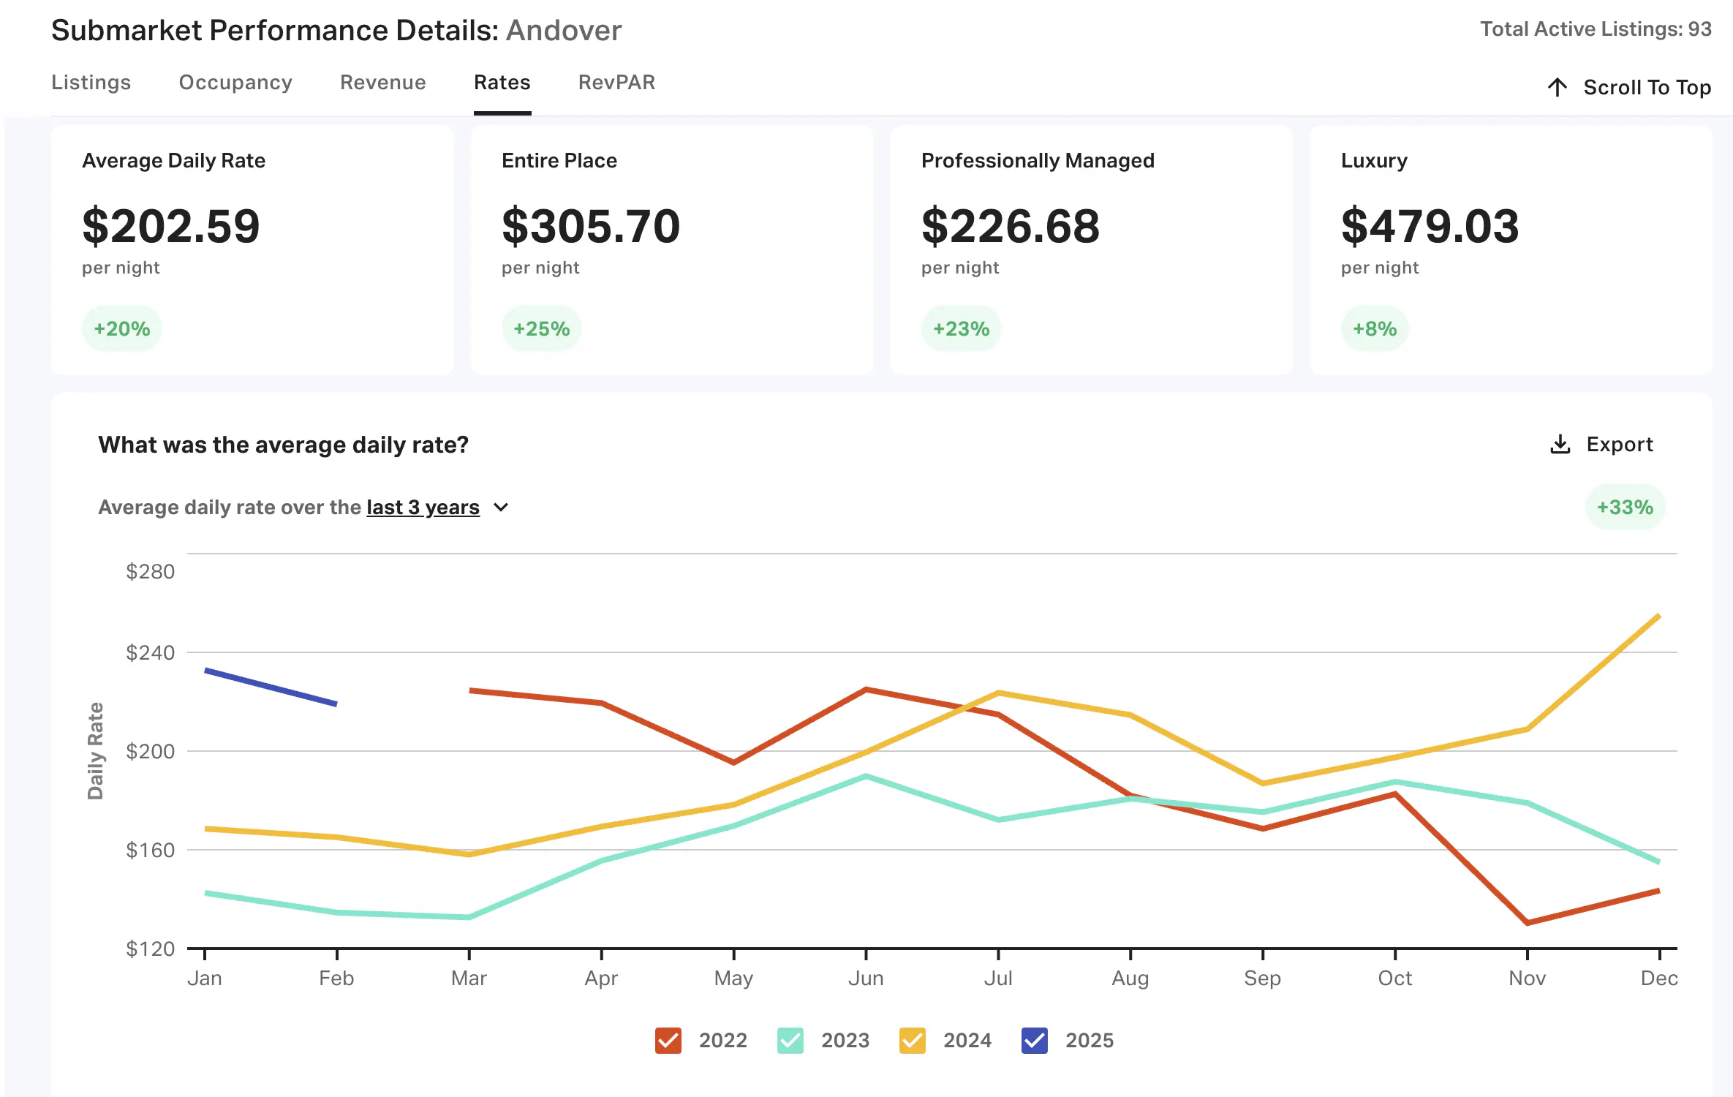Image resolution: width=1733 pixels, height=1097 pixels.
Task: Click the Scroll To Top label
Action: [x=1647, y=88]
